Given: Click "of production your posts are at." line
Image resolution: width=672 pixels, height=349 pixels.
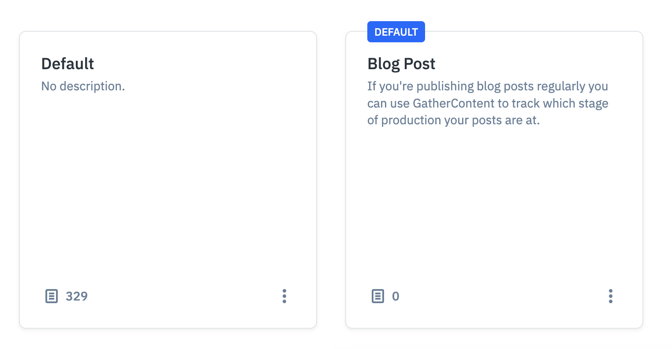Looking at the screenshot, I should click(453, 120).
